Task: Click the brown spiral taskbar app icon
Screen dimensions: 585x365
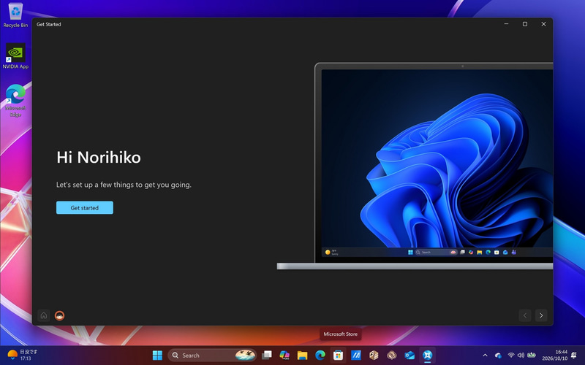Action: click(392, 356)
